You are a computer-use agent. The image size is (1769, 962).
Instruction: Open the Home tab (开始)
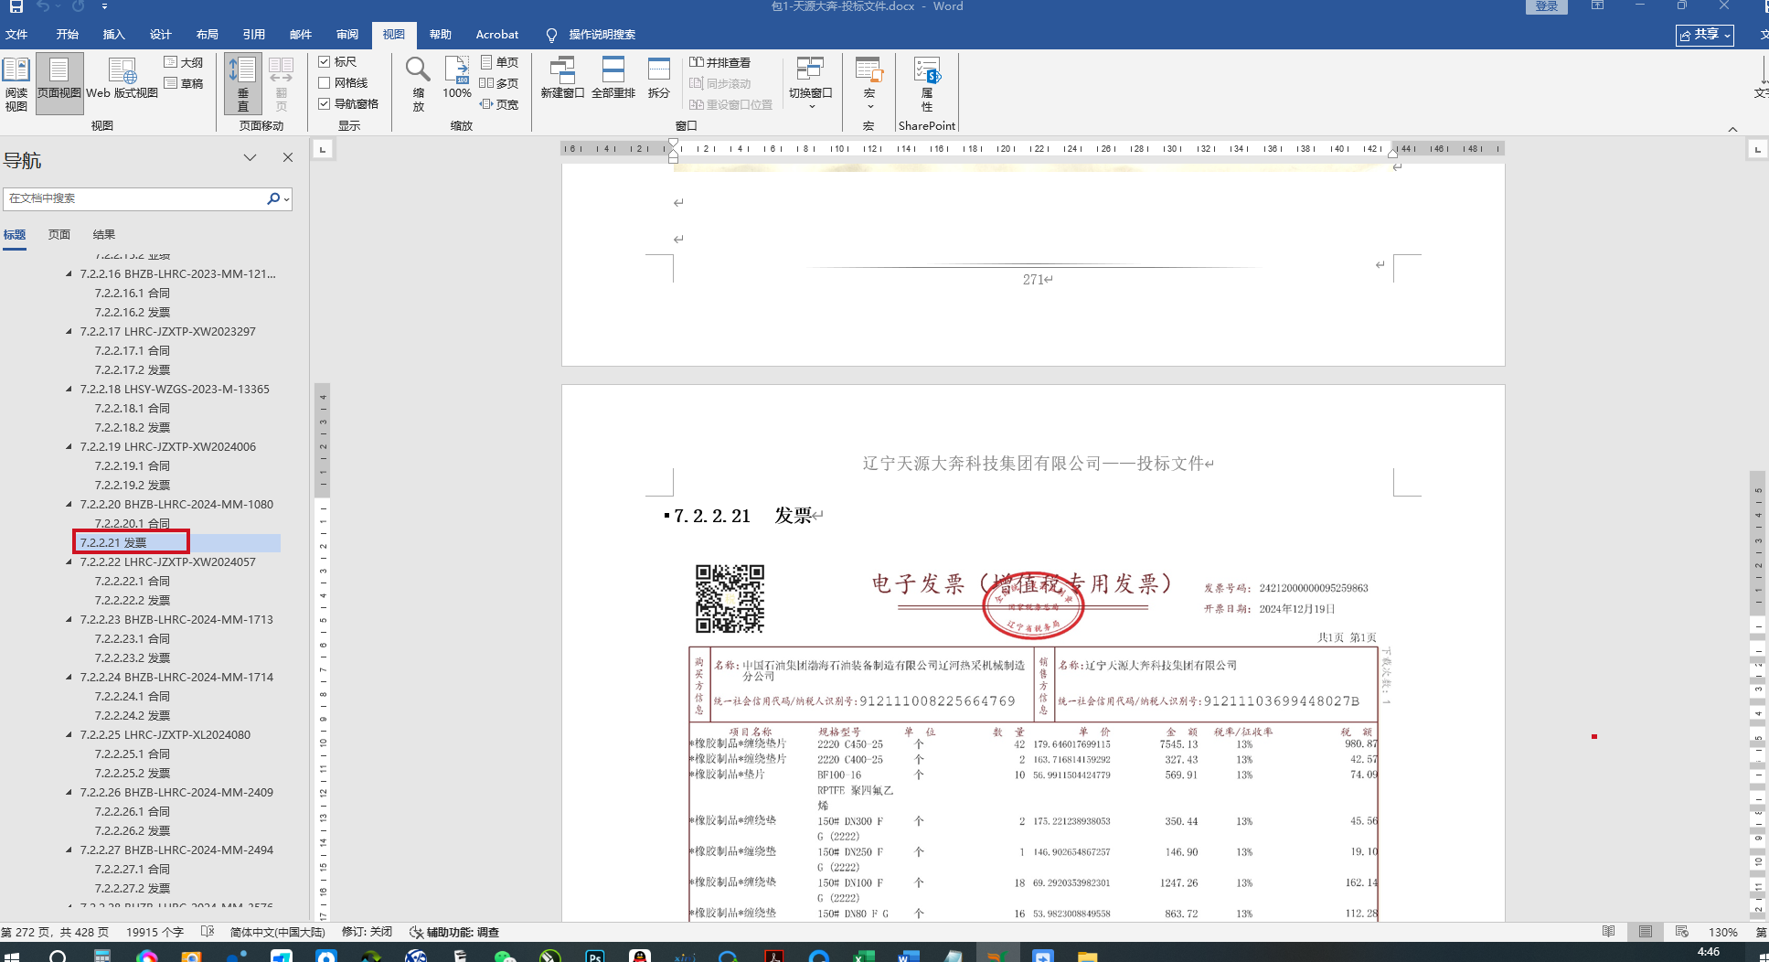(x=68, y=35)
